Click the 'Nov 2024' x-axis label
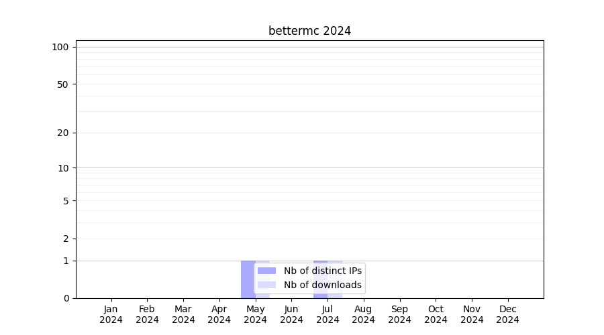604x335 pixels. tap(472, 314)
